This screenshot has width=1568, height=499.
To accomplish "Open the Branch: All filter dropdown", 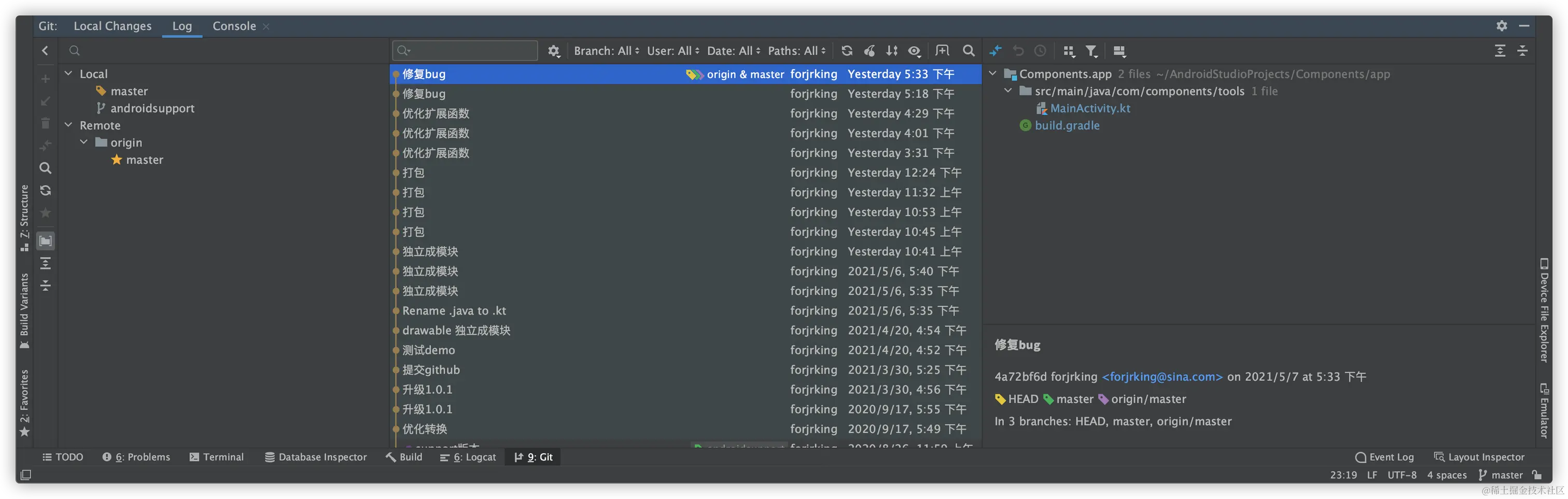I will pyautogui.click(x=606, y=51).
